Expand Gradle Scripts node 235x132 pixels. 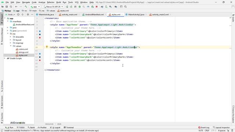5,58
